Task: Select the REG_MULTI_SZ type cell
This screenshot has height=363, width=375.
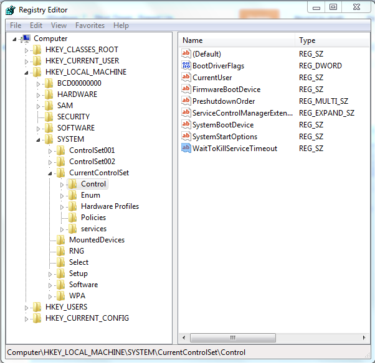Action: coord(323,101)
